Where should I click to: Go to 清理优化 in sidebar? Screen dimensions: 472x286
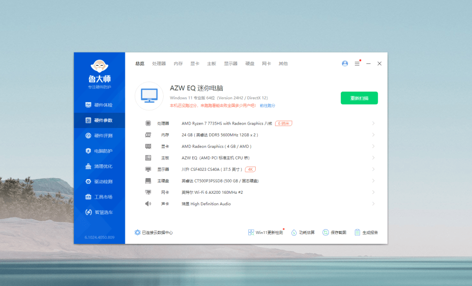pos(99,166)
